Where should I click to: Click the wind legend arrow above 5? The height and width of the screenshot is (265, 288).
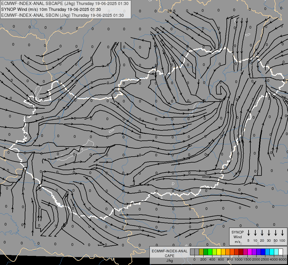[248, 233]
